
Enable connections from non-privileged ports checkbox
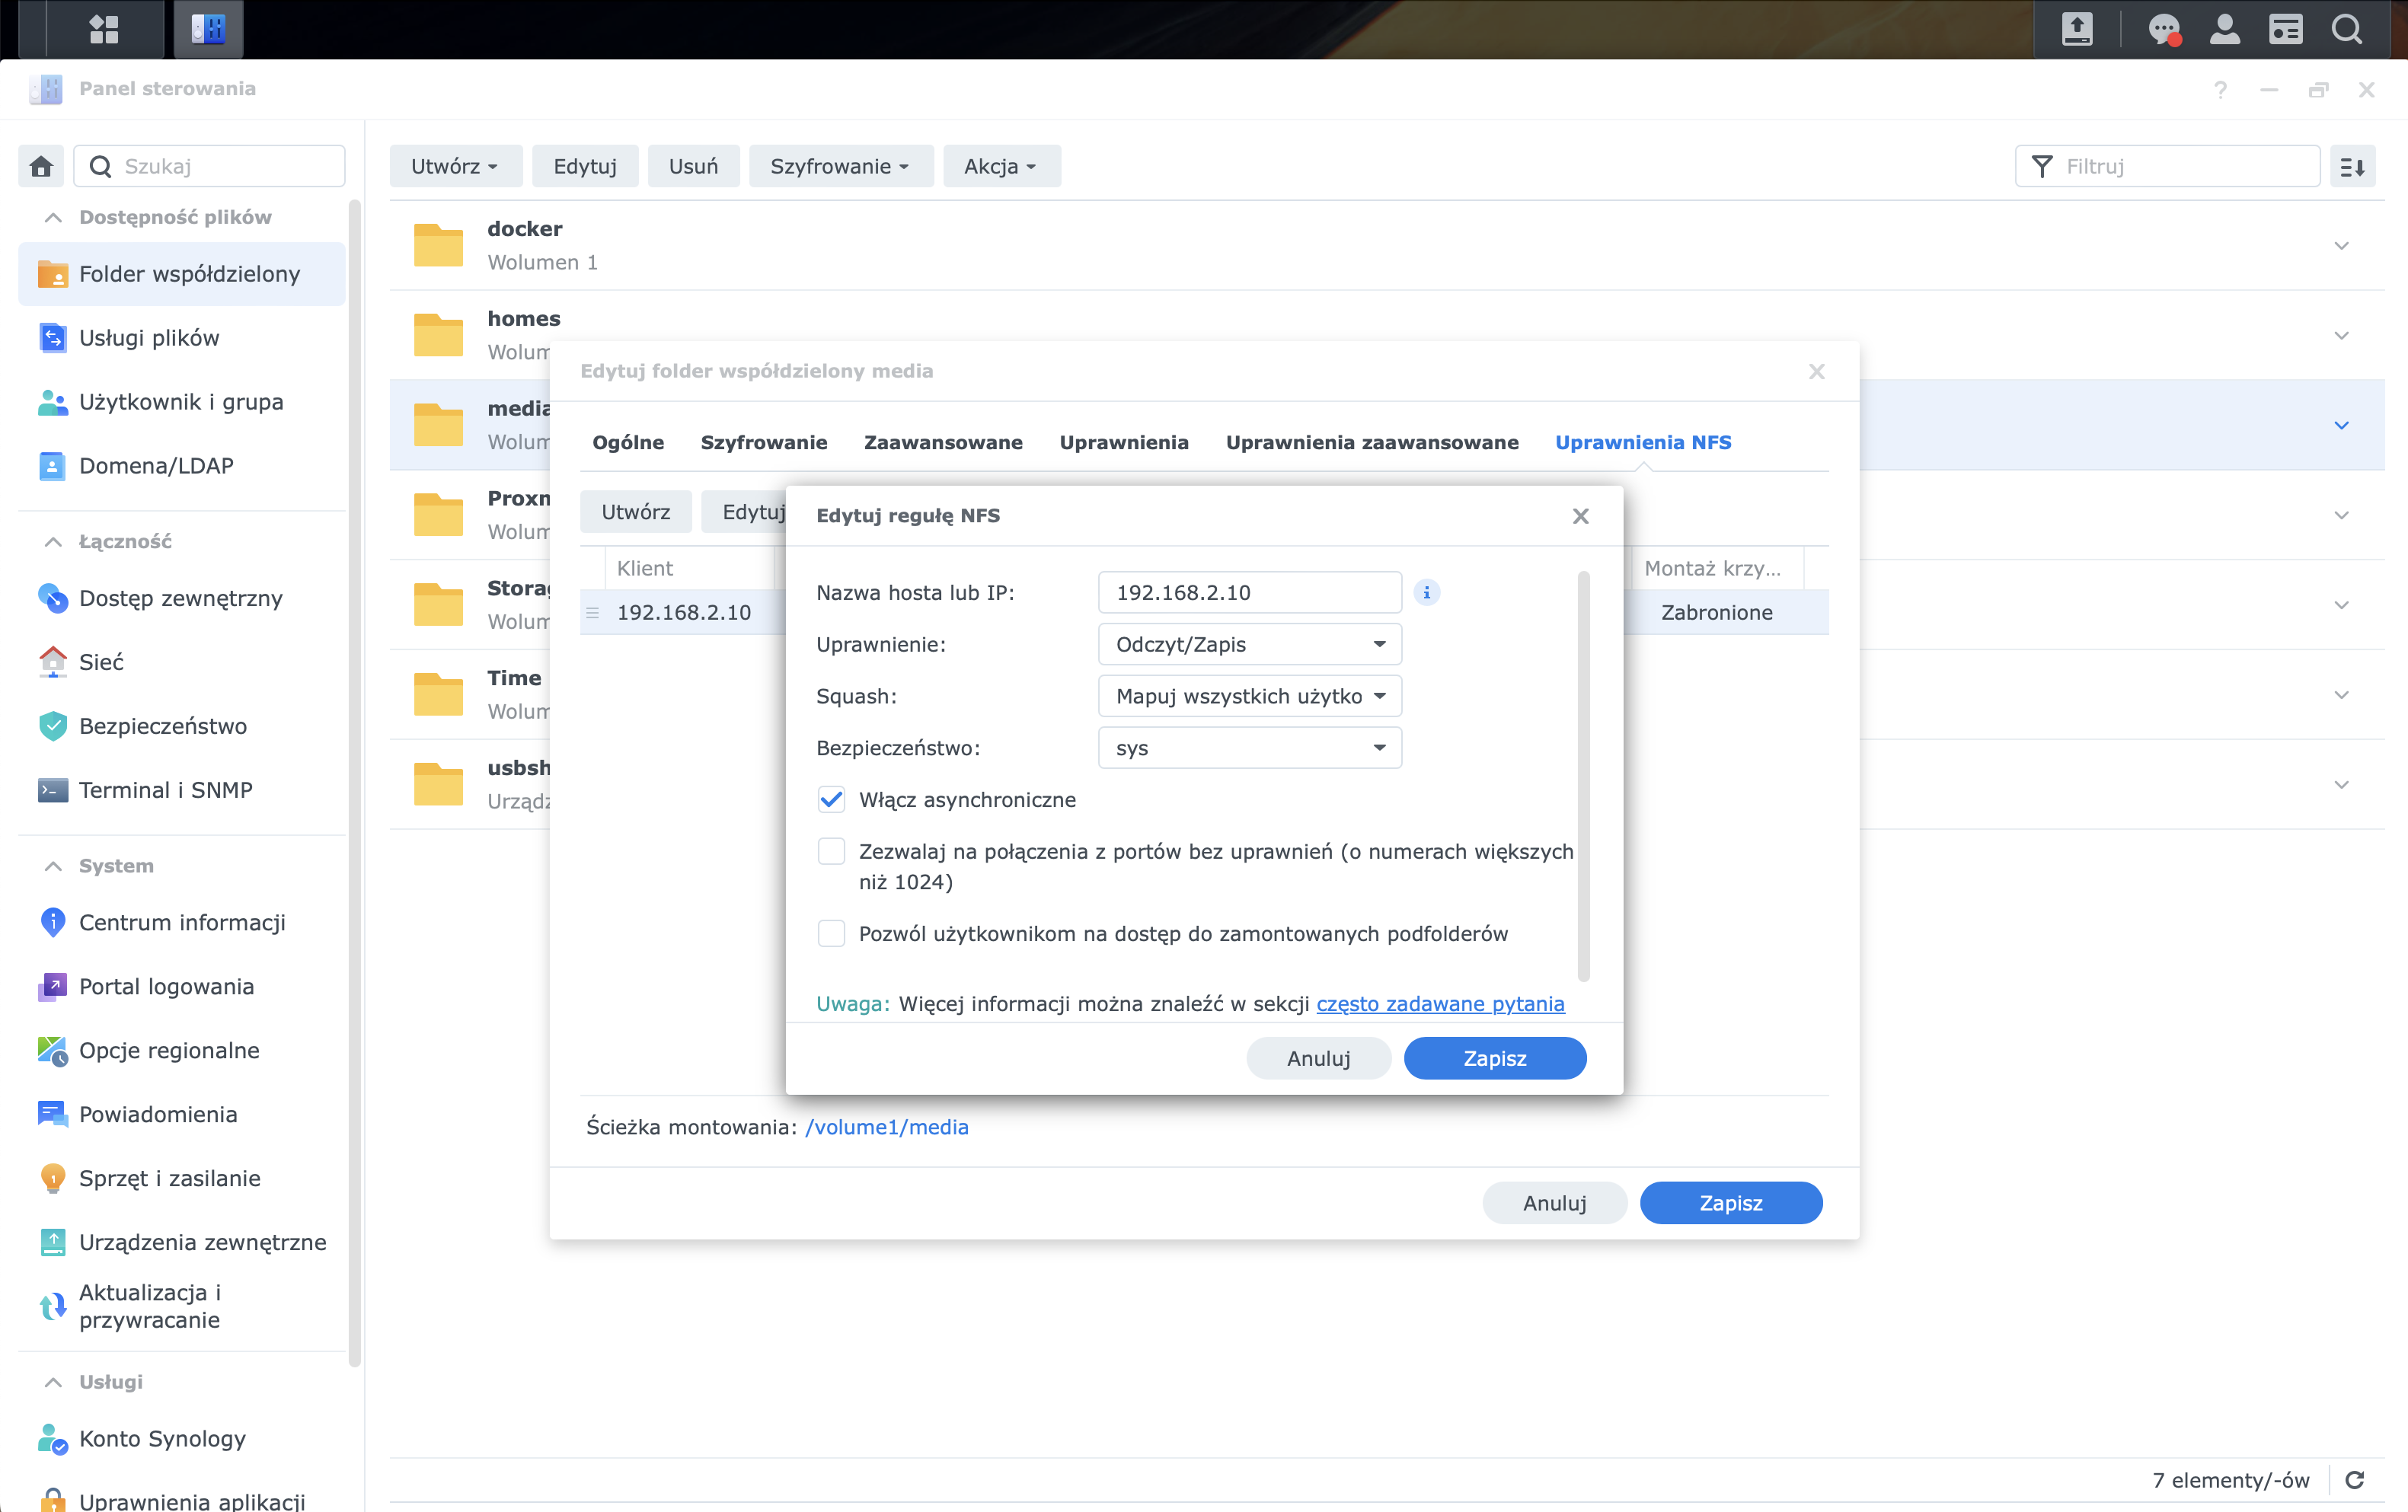[831, 851]
